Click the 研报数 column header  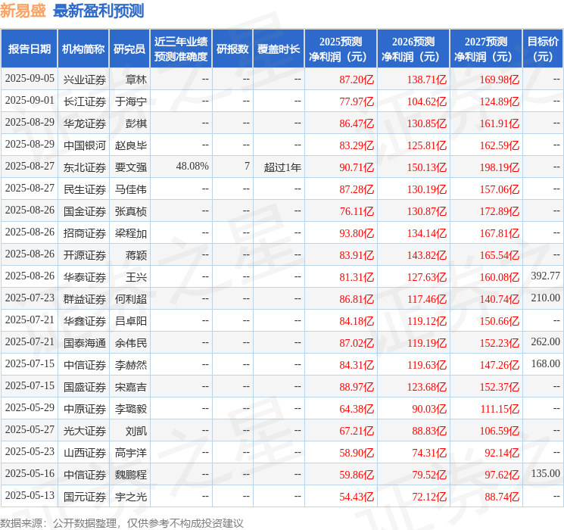point(232,48)
